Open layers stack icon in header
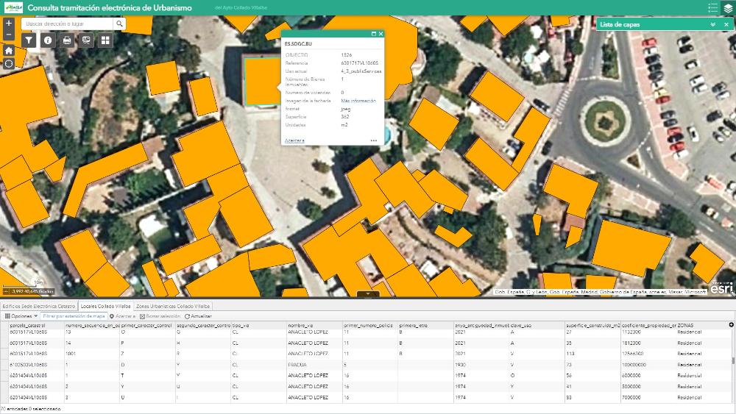The width and height of the screenshot is (736, 414). coord(728,8)
